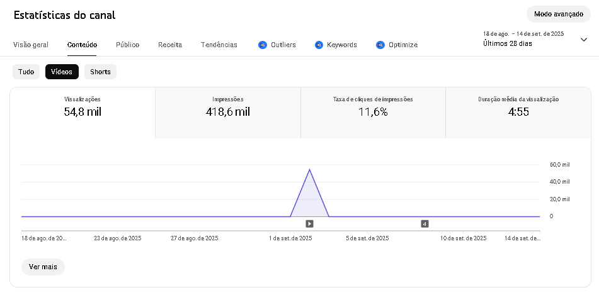Select the Vídeos content filter chip
The height and width of the screenshot is (295, 599).
pos(62,72)
